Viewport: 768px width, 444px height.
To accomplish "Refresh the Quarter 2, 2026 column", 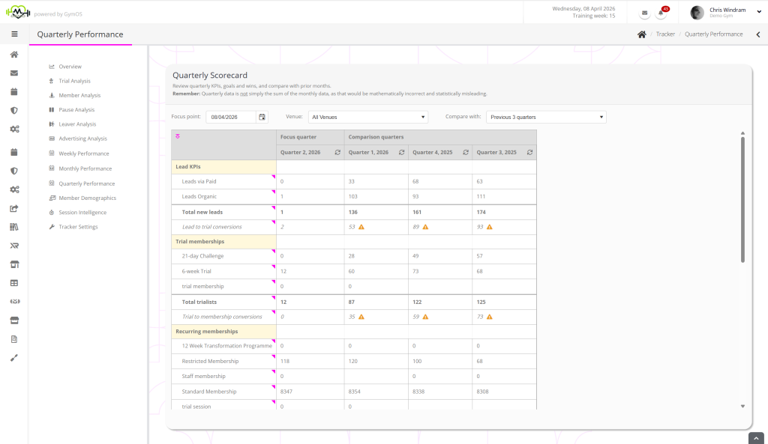I will 337,152.
